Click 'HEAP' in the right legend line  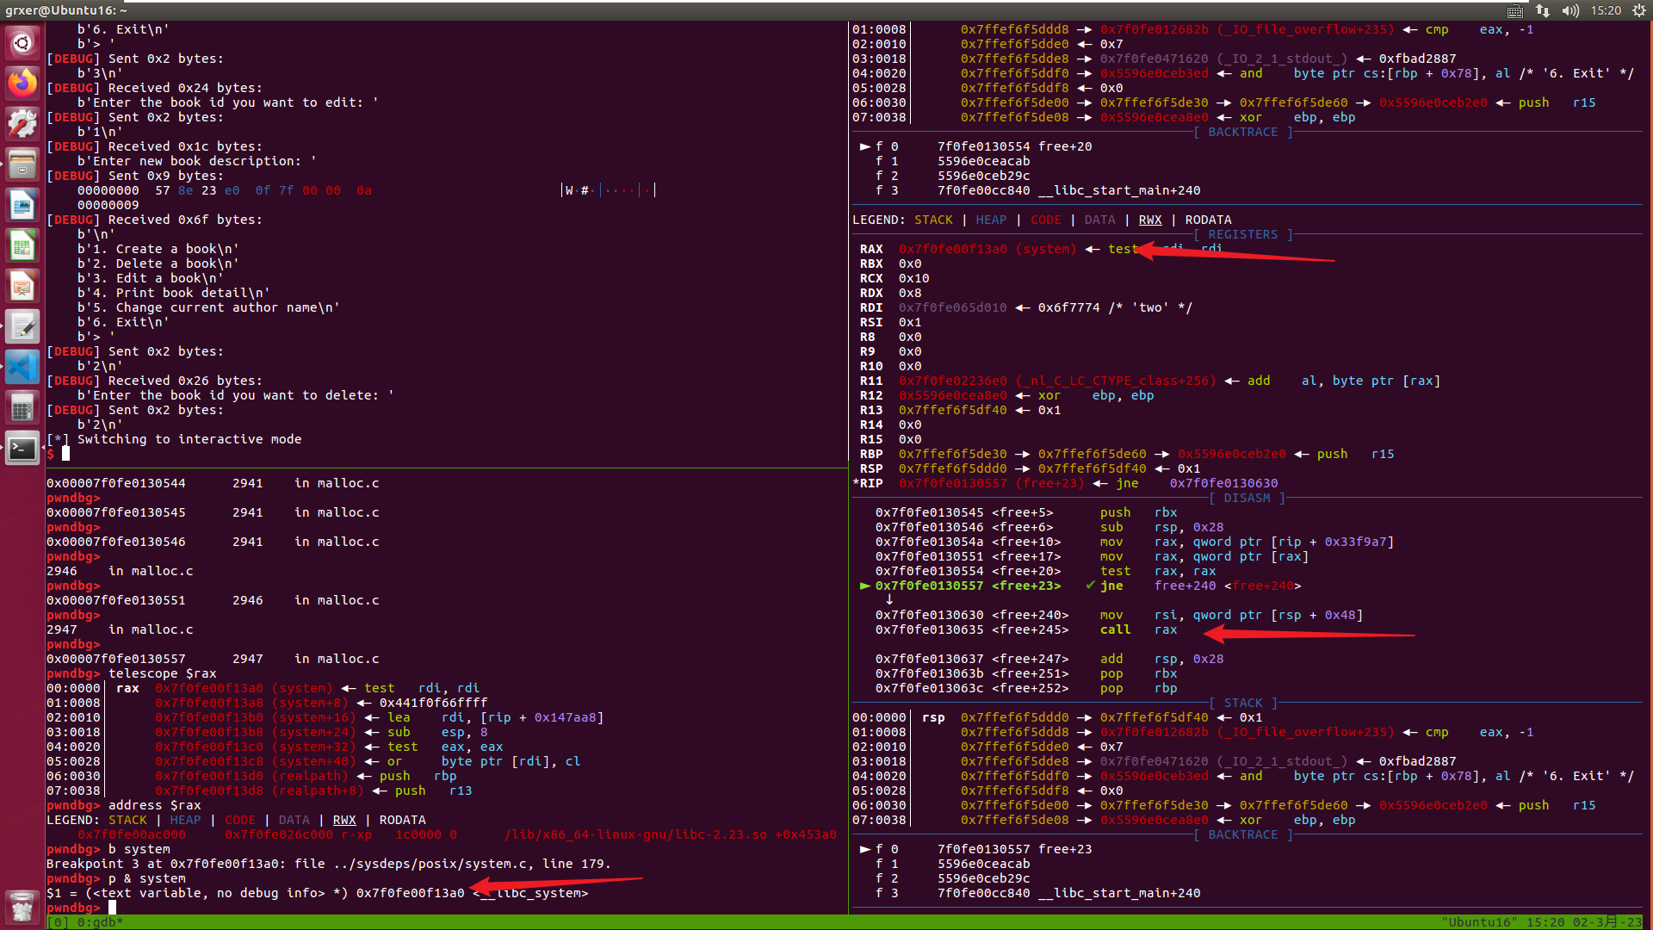[991, 220]
